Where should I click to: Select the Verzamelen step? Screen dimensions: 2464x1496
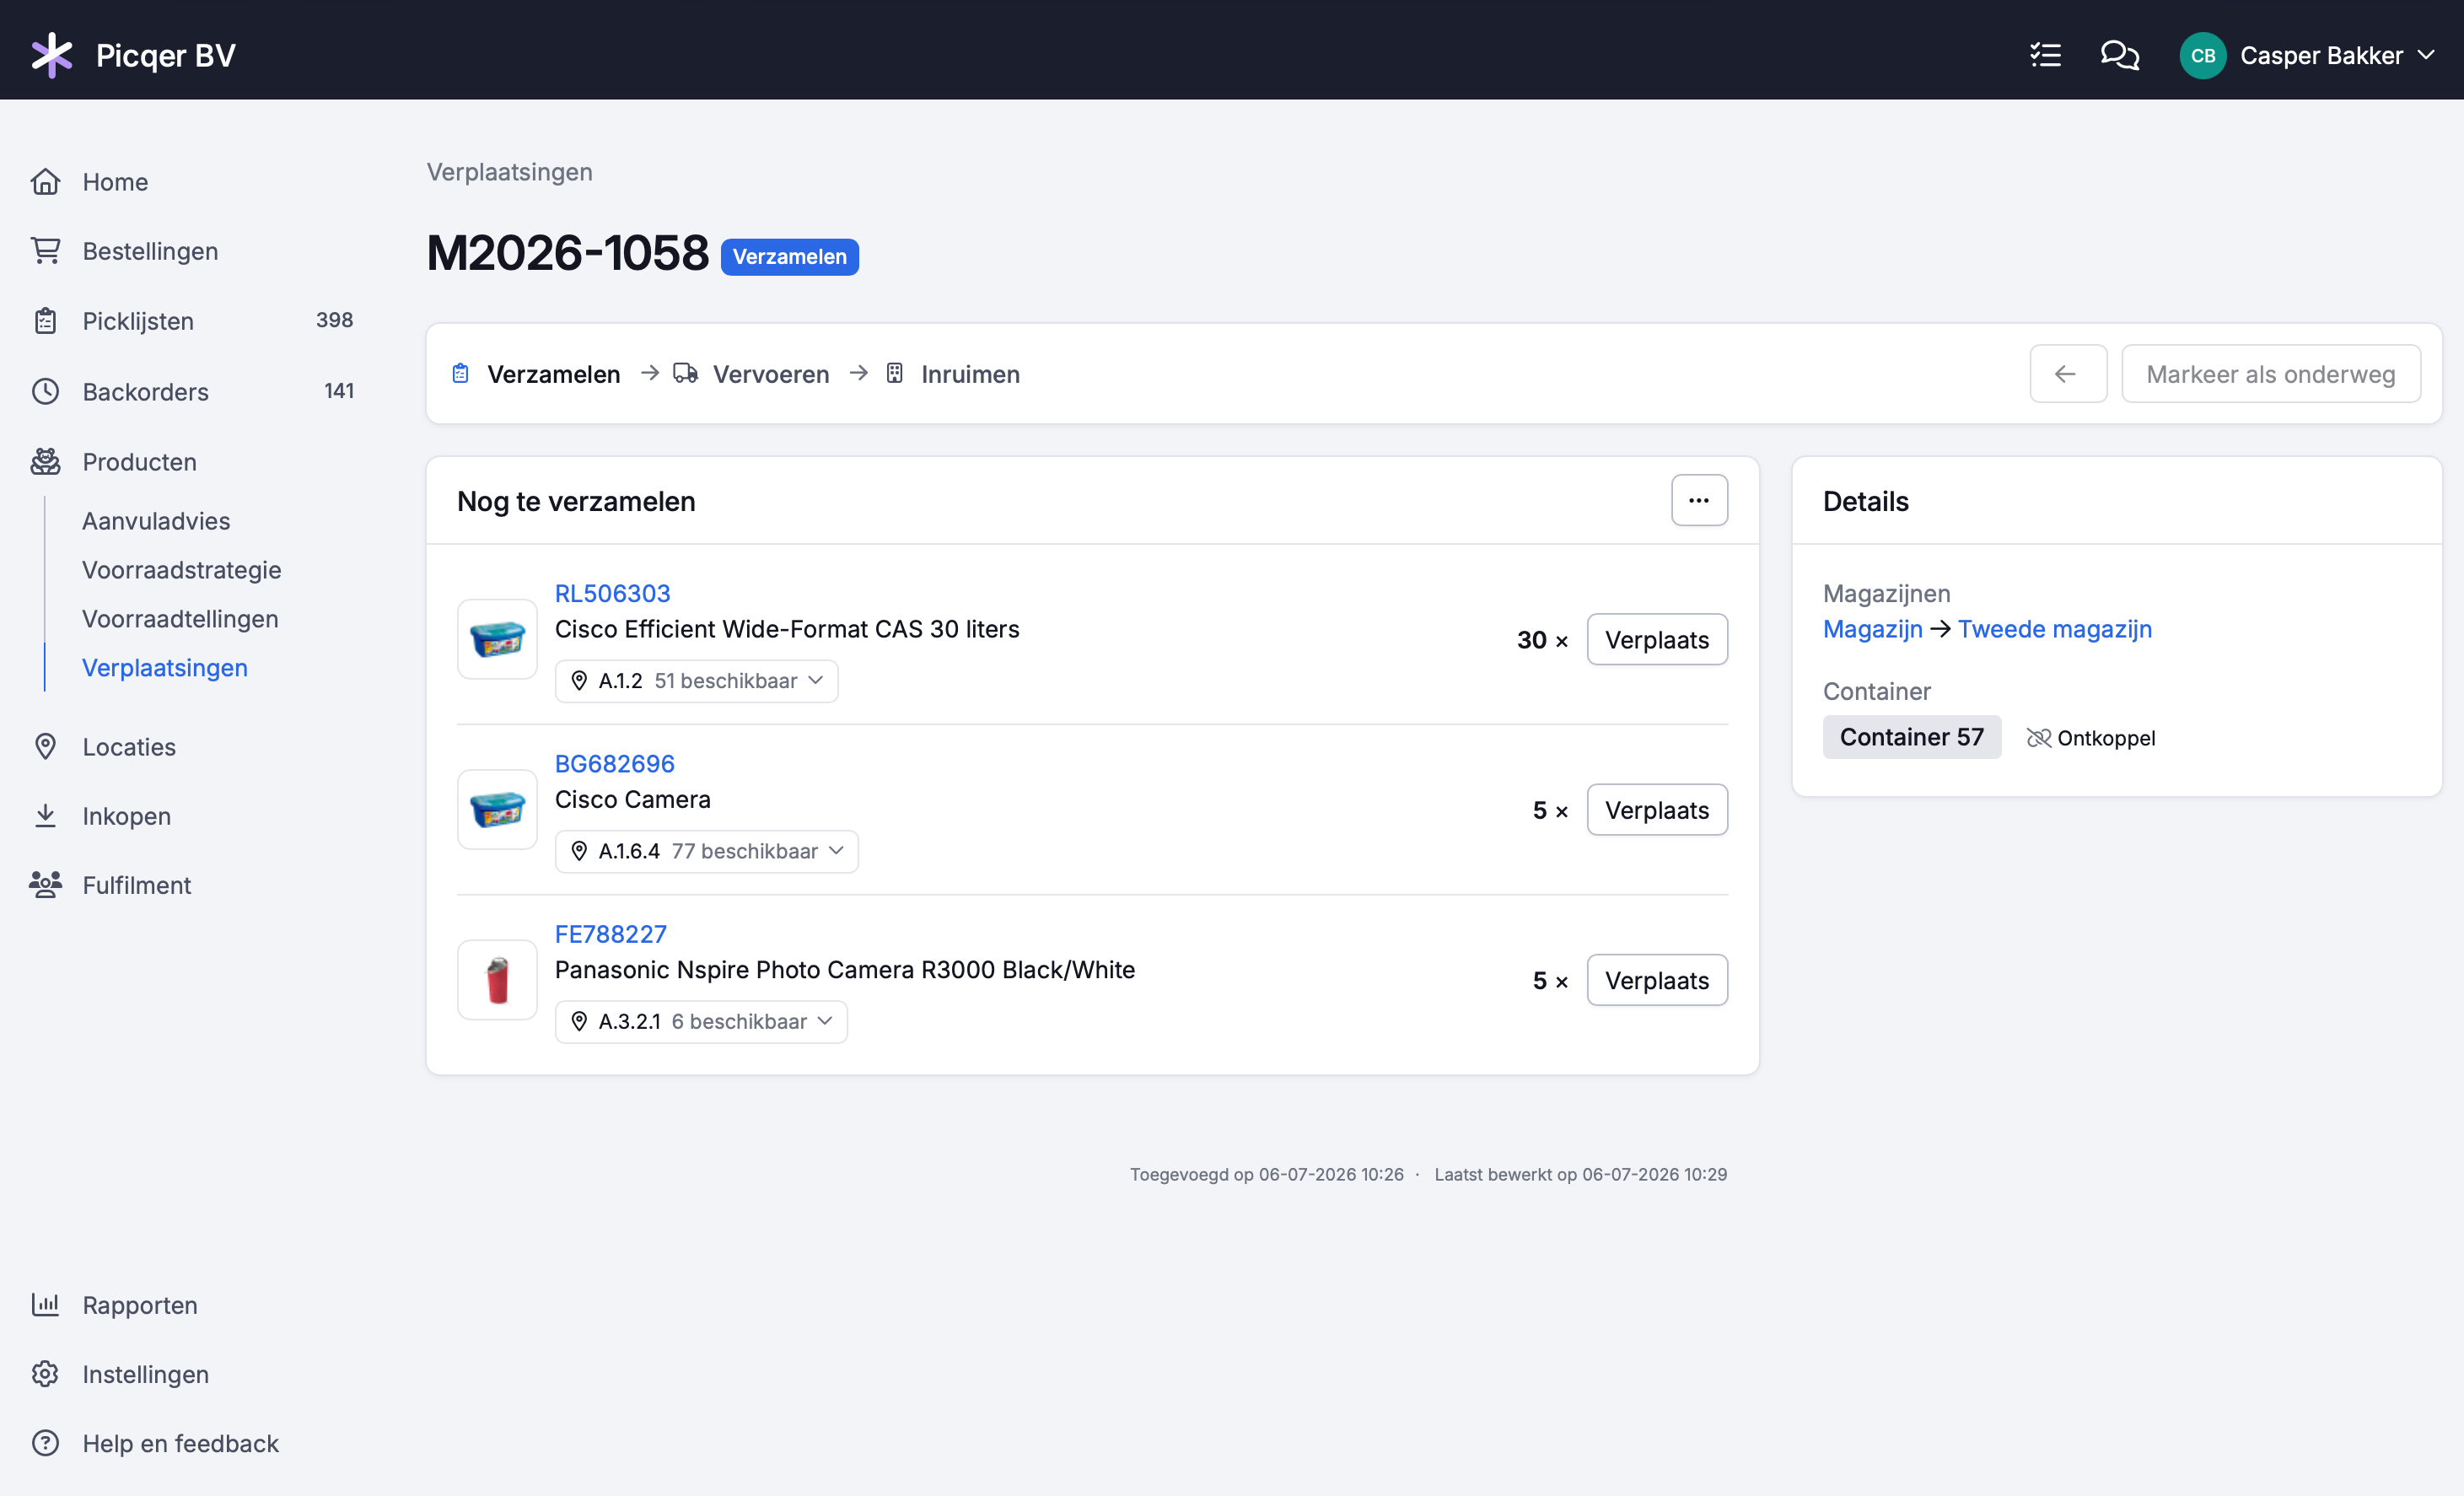pos(553,374)
